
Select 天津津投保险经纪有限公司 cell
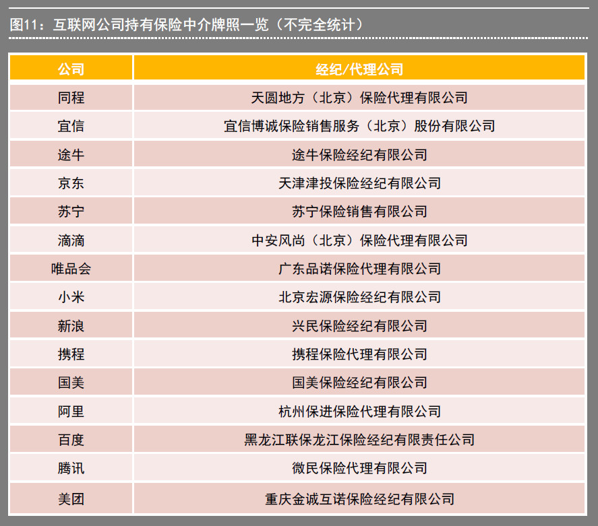click(x=359, y=183)
